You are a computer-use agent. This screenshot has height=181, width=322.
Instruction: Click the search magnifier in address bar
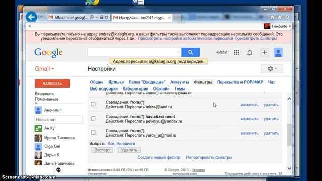coord(92,17)
